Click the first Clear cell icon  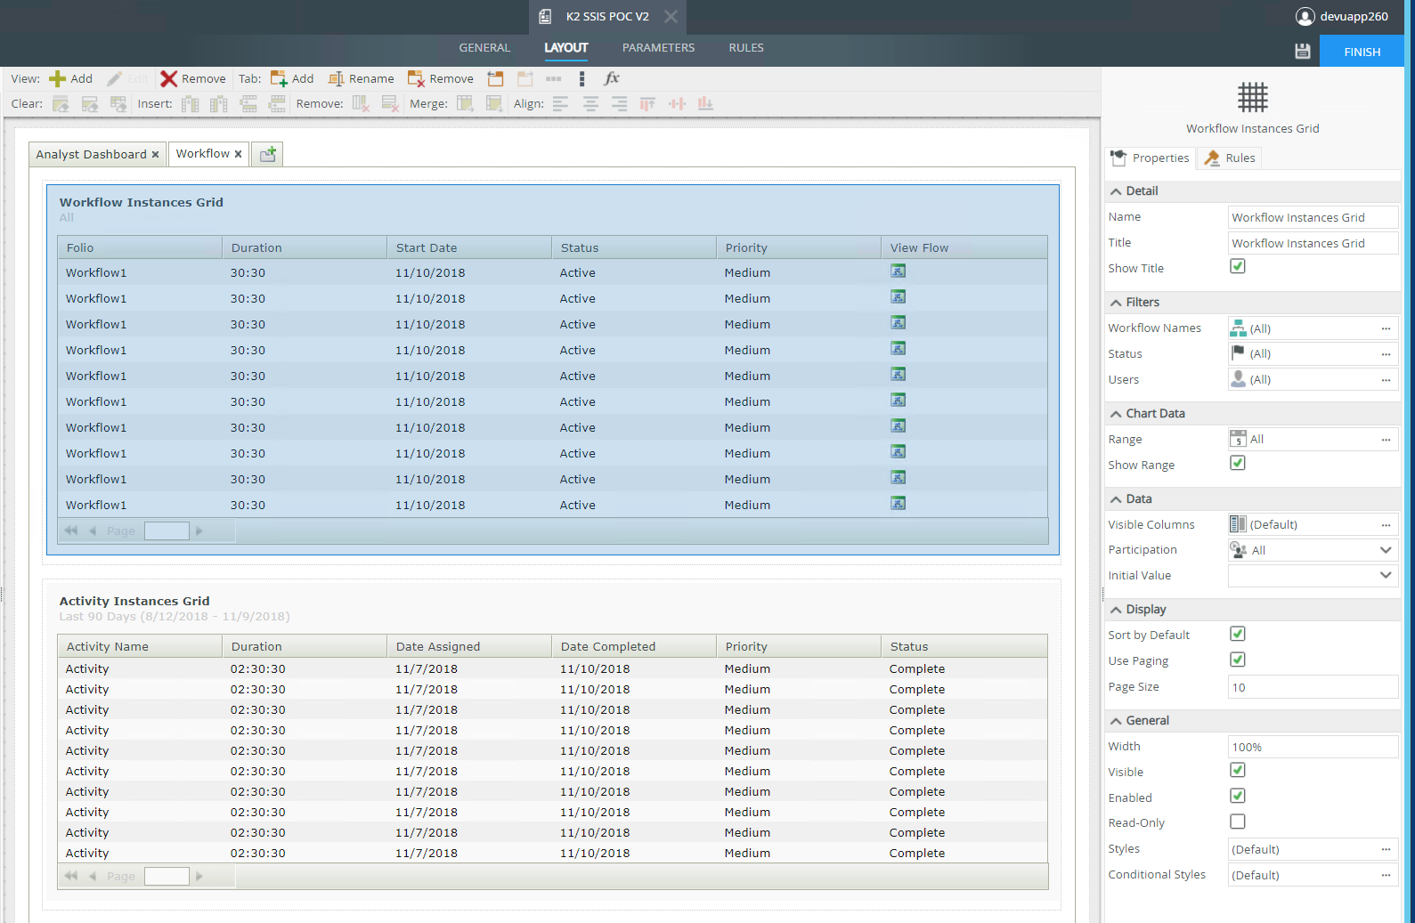click(x=61, y=104)
